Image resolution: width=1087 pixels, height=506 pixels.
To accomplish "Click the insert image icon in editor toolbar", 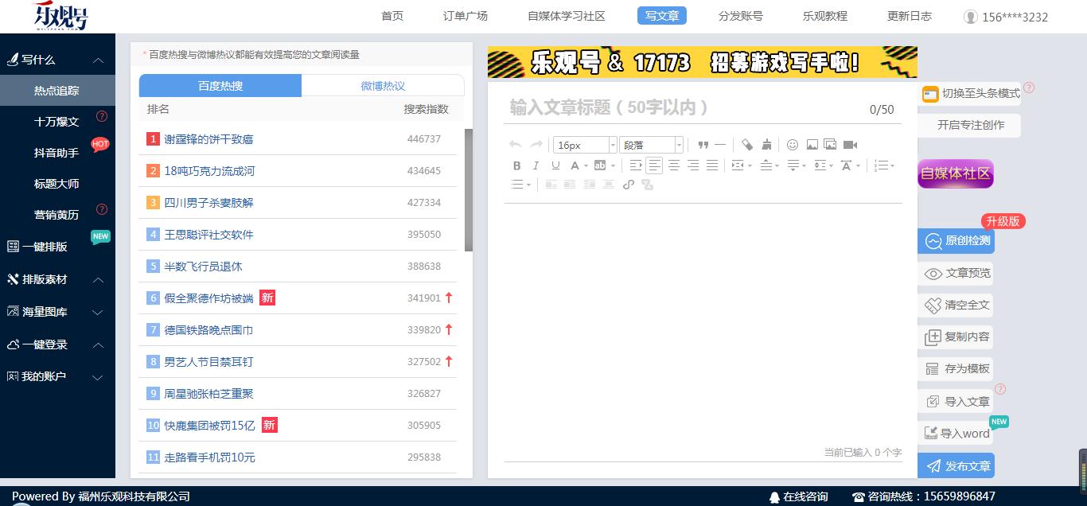I will [811, 145].
